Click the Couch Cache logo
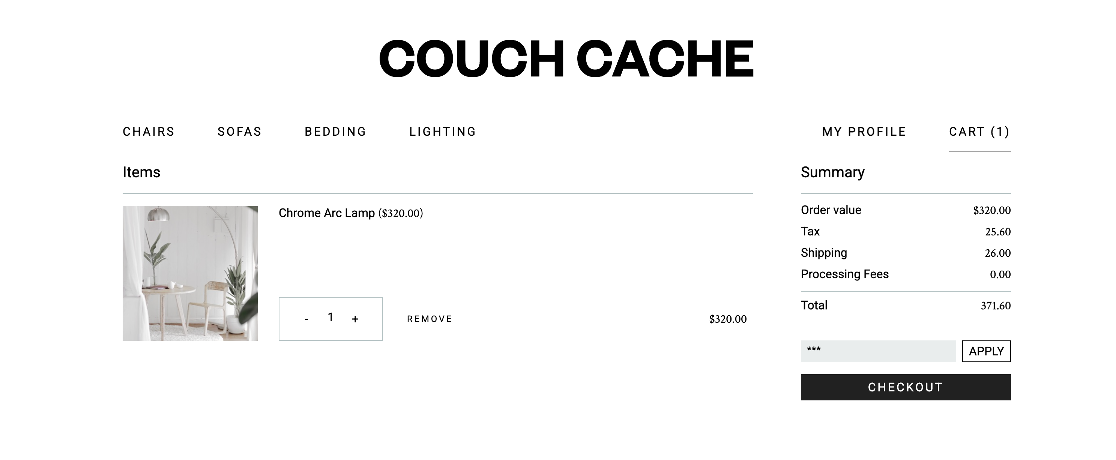The image size is (1116, 460). [x=566, y=58]
